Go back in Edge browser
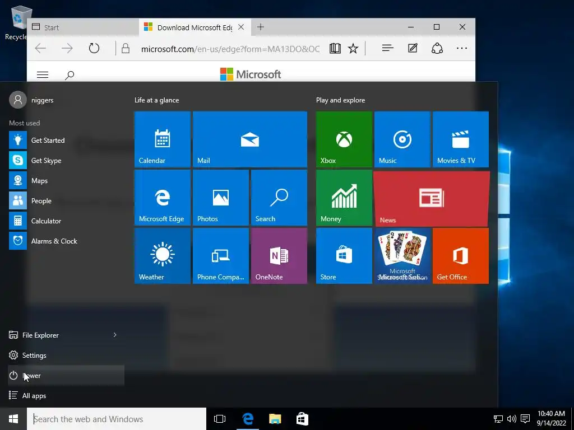Image resolution: width=574 pixels, height=430 pixels. coord(40,48)
